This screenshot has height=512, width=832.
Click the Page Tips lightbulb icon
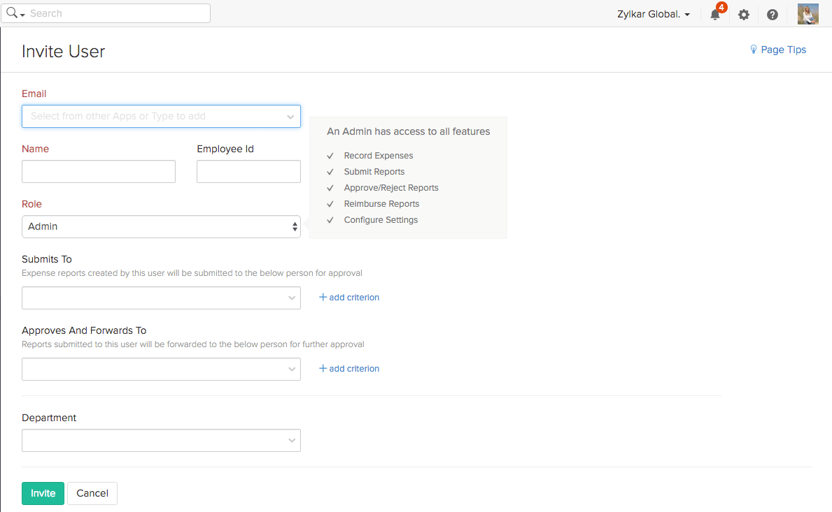point(754,50)
